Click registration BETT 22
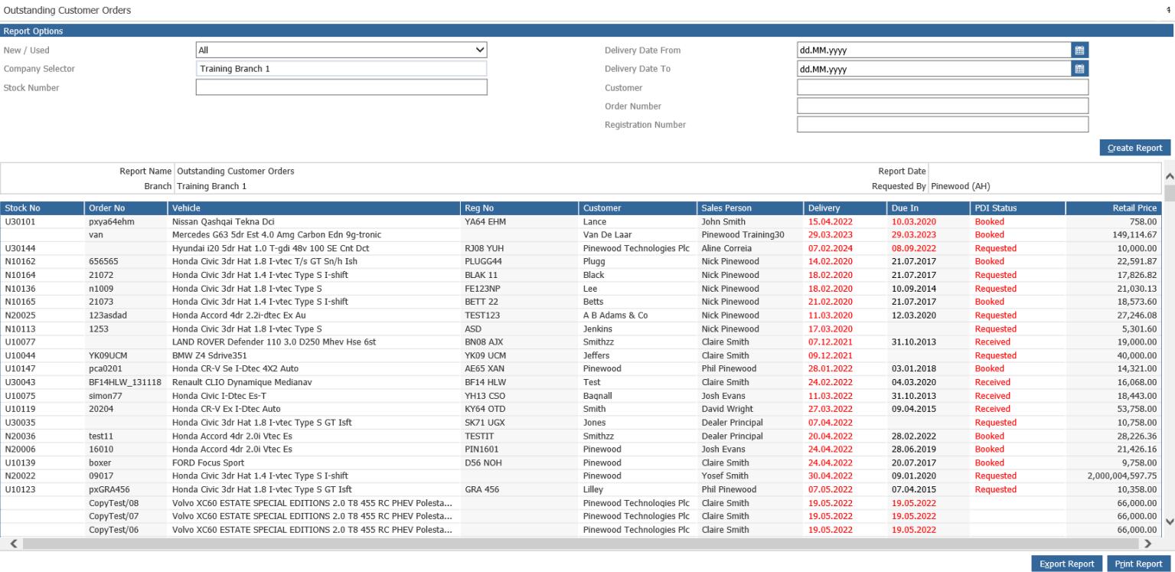The image size is (1175, 572). (x=481, y=302)
